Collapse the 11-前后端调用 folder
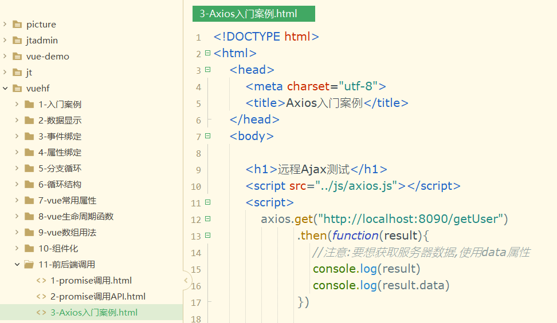557x323 pixels. click(x=17, y=265)
